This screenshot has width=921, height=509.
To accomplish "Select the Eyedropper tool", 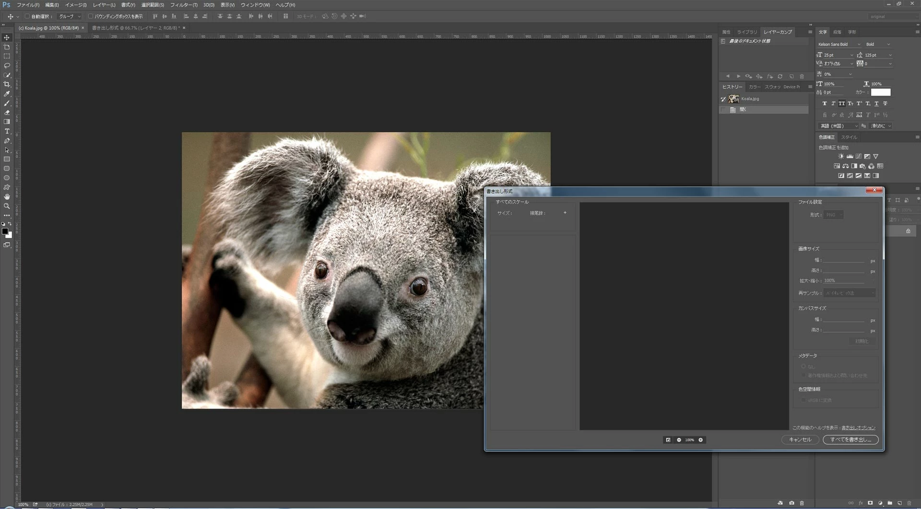I will [7, 93].
